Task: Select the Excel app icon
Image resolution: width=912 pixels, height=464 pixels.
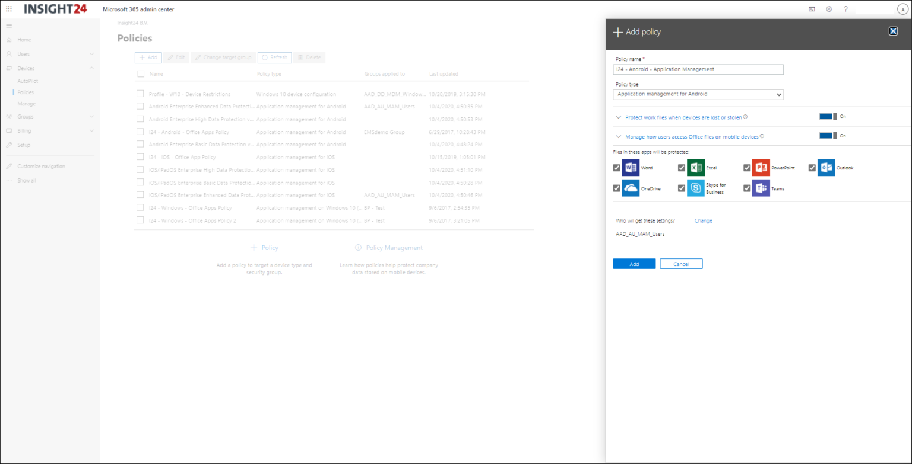Action: coord(695,168)
